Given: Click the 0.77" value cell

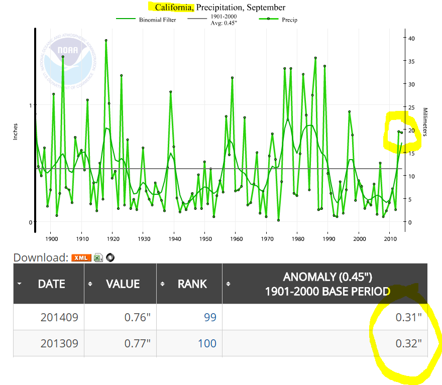Looking at the screenshot, I should tap(137, 343).
